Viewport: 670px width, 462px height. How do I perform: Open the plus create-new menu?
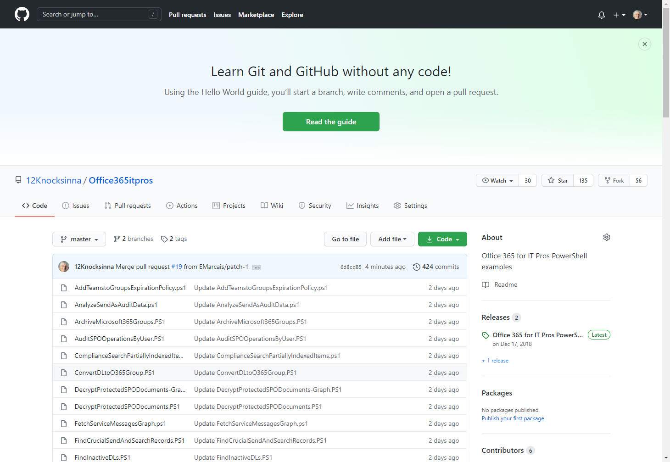(619, 15)
